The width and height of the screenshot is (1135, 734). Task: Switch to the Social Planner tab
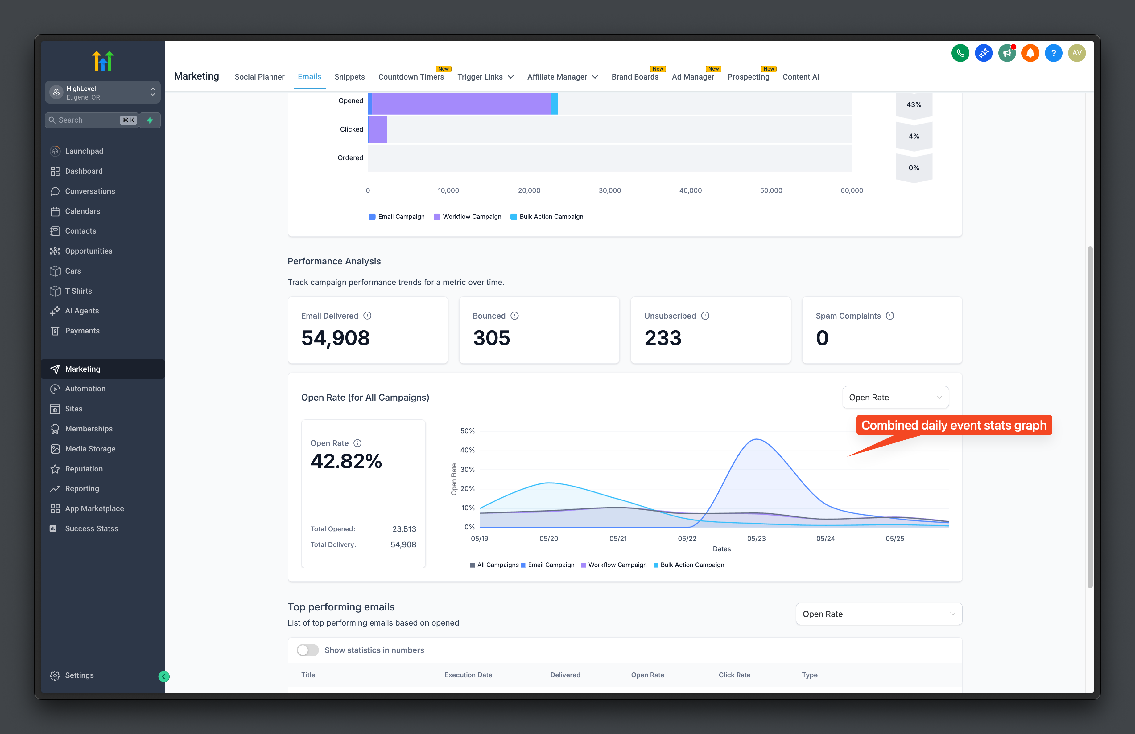click(259, 77)
